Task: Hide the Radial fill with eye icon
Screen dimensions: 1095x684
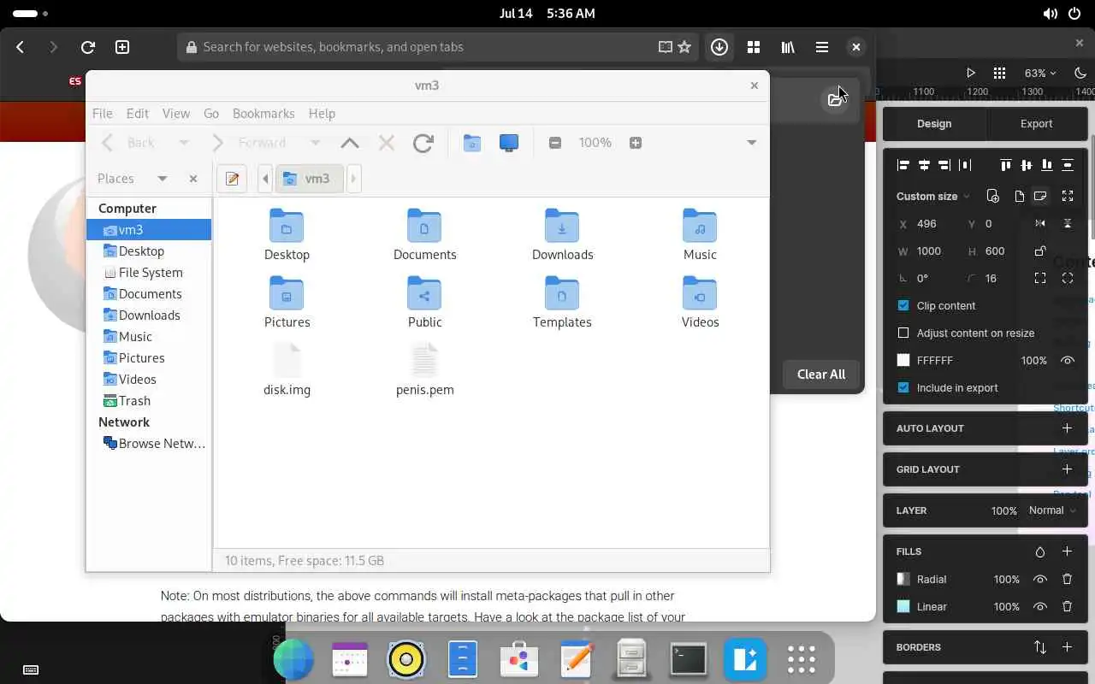Action: (x=1040, y=579)
